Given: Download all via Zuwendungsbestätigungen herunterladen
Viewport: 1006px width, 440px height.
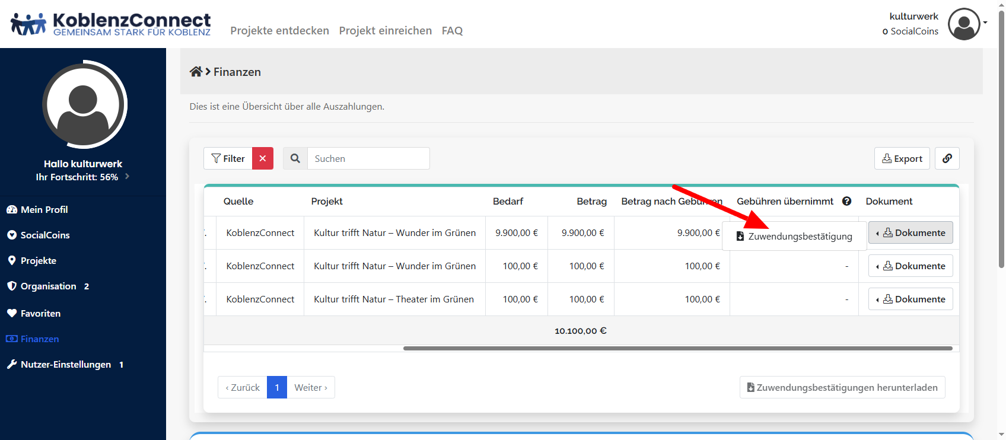Looking at the screenshot, I should 842,387.
